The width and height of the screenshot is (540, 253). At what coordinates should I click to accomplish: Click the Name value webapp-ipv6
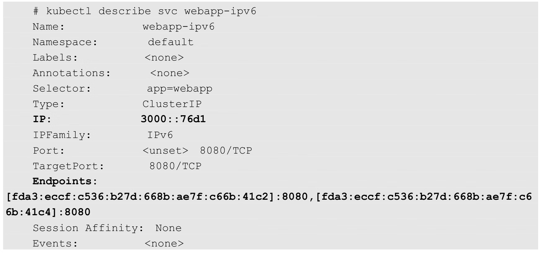click(179, 27)
